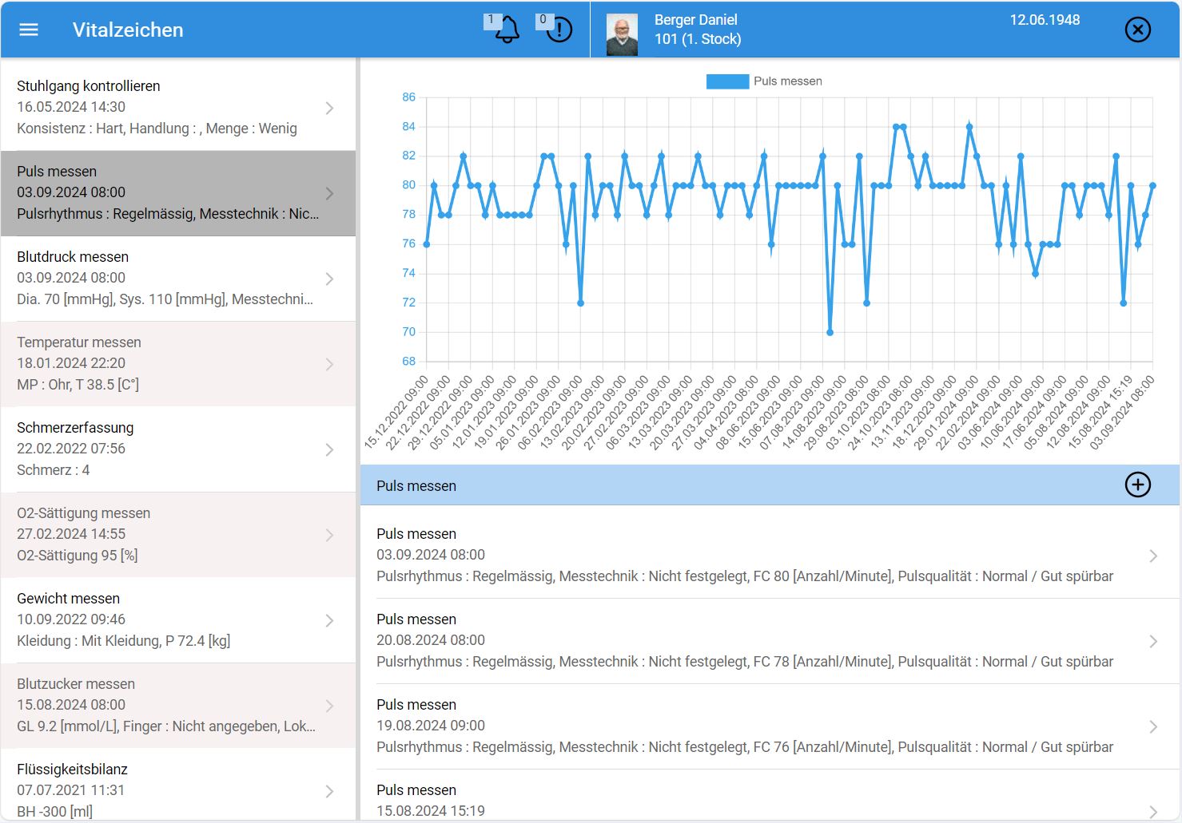Expand the Stuhlgang kontrollieren chevron
1182x823 pixels.
tap(329, 108)
